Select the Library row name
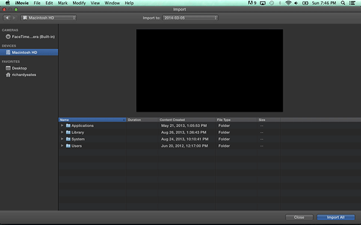This screenshot has height=225, width=361. coord(78,133)
